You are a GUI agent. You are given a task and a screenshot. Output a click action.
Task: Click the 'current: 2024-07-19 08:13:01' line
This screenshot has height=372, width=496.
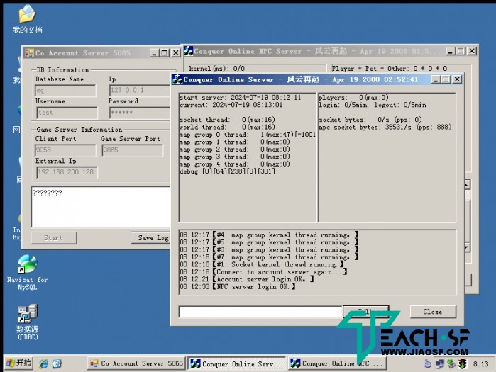coord(231,105)
